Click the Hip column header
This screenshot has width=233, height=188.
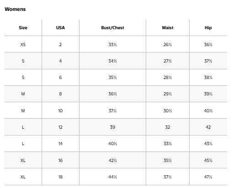click(208, 28)
